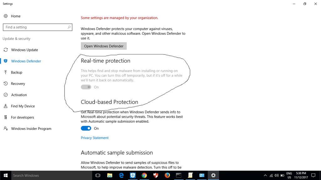This screenshot has width=321, height=180.
Task: Show hidden system tray icons
Action: coord(265,175)
